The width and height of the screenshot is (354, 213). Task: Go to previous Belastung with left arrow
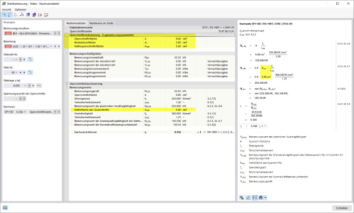click(55, 47)
